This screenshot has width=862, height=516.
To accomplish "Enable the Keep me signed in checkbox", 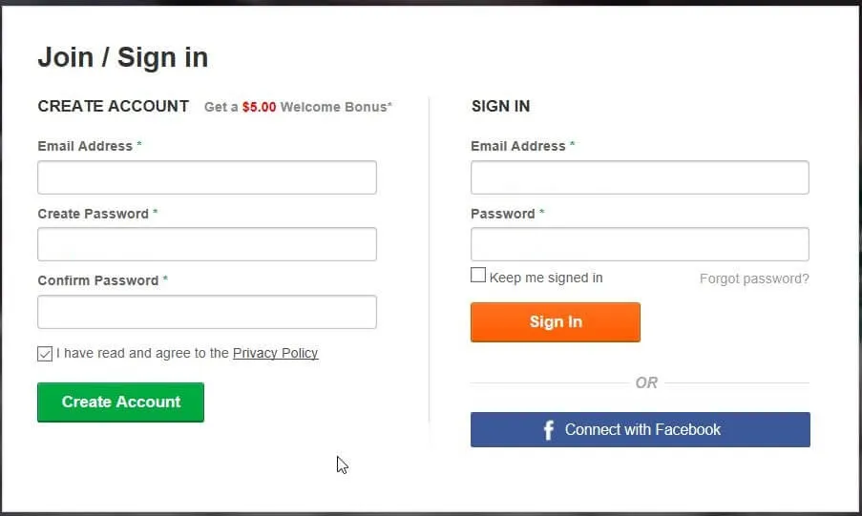I will (x=478, y=276).
